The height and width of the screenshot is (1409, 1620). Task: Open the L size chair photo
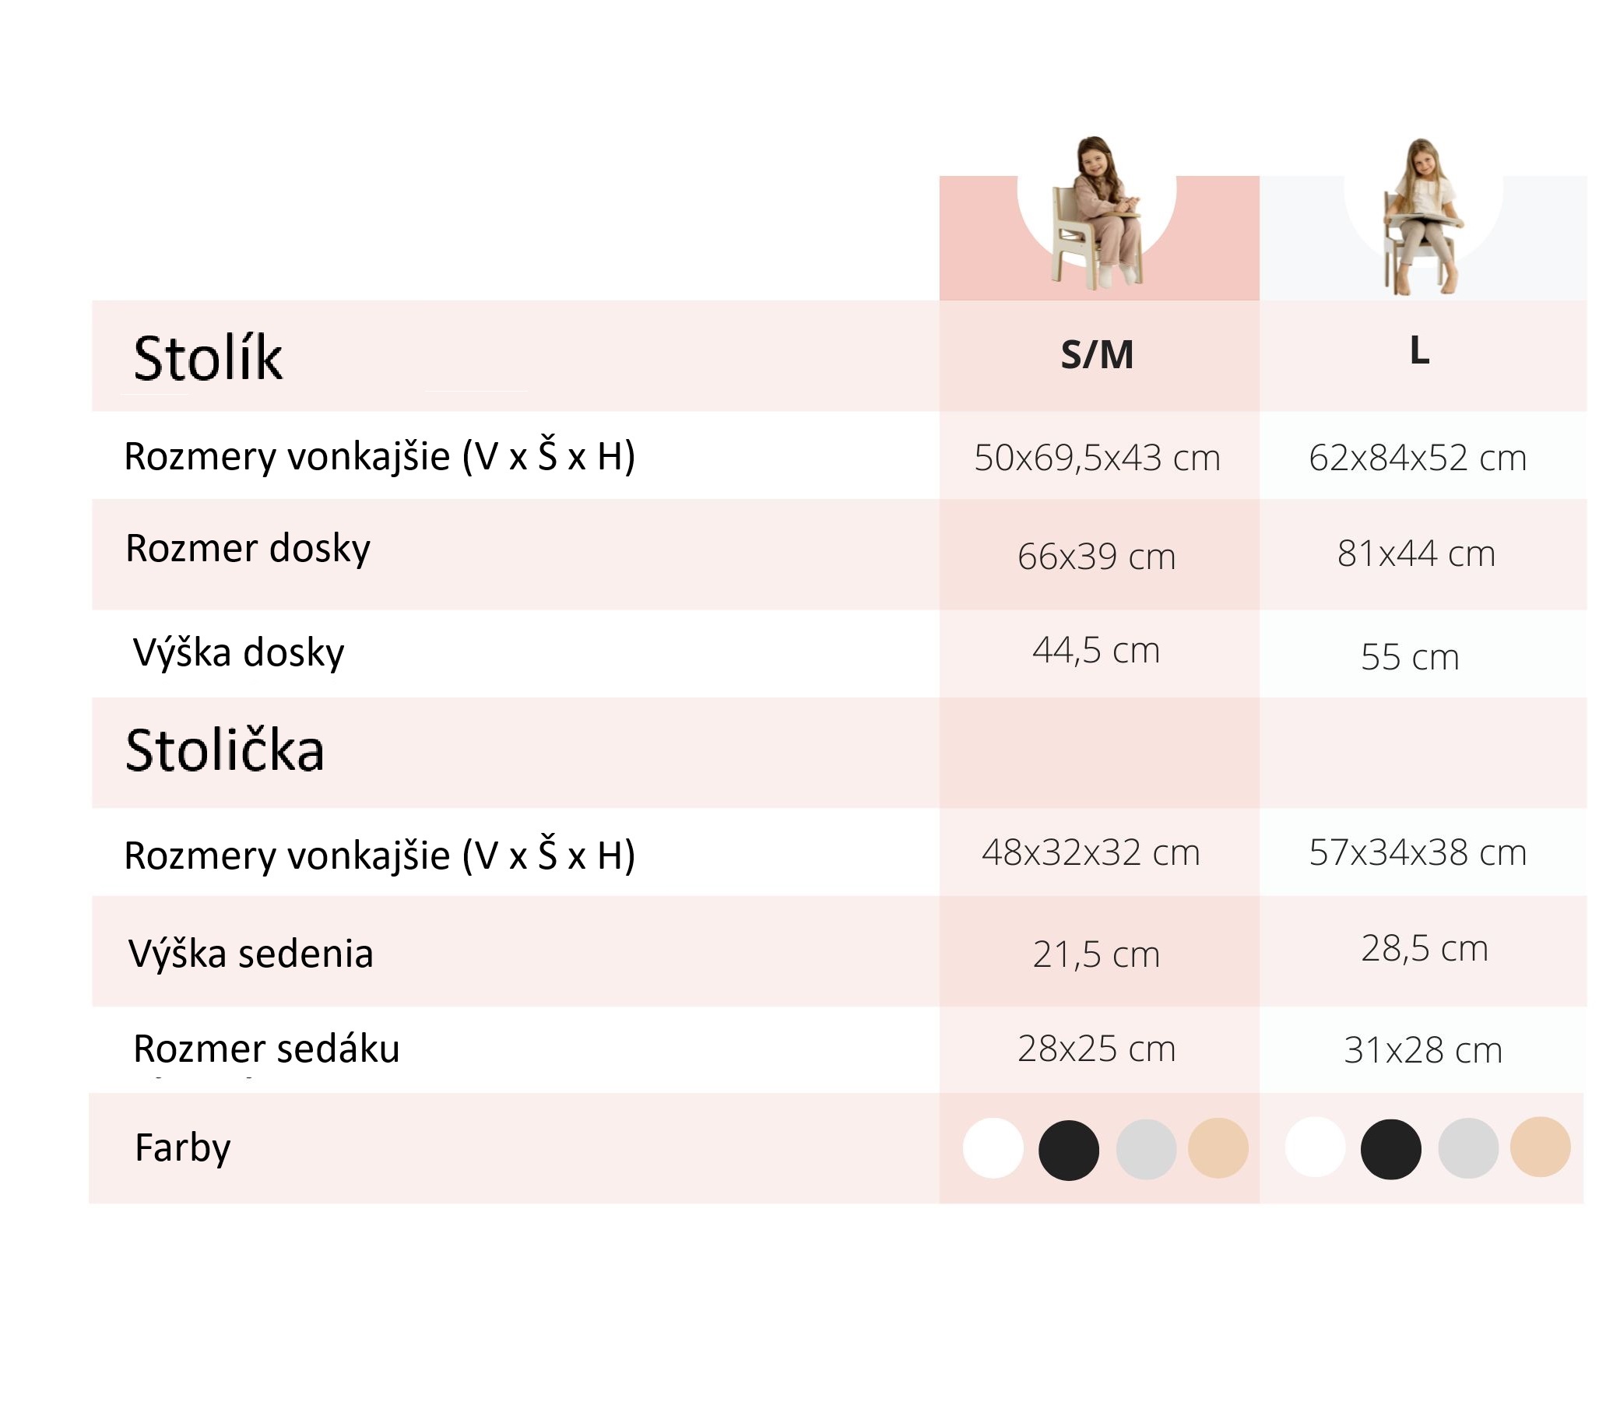coord(1422,217)
